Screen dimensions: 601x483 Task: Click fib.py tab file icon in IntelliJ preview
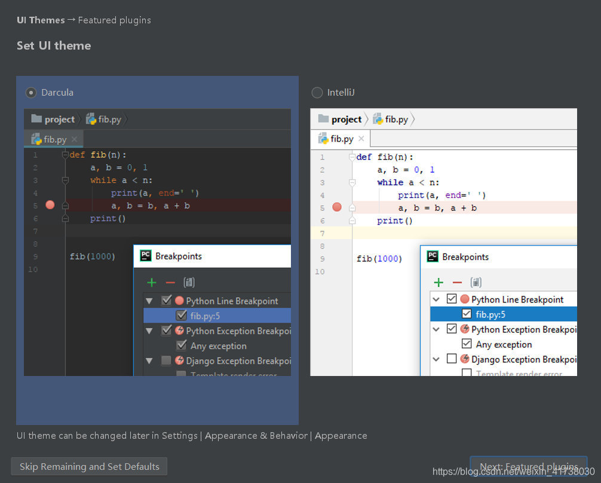[x=323, y=139]
